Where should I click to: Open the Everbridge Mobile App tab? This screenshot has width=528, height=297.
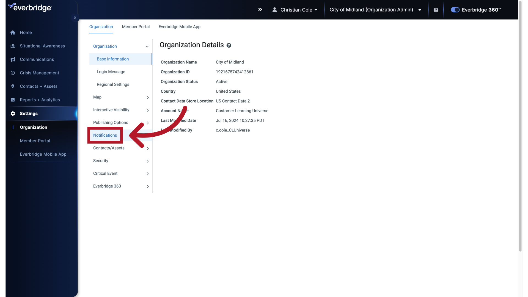pyautogui.click(x=179, y=27)
